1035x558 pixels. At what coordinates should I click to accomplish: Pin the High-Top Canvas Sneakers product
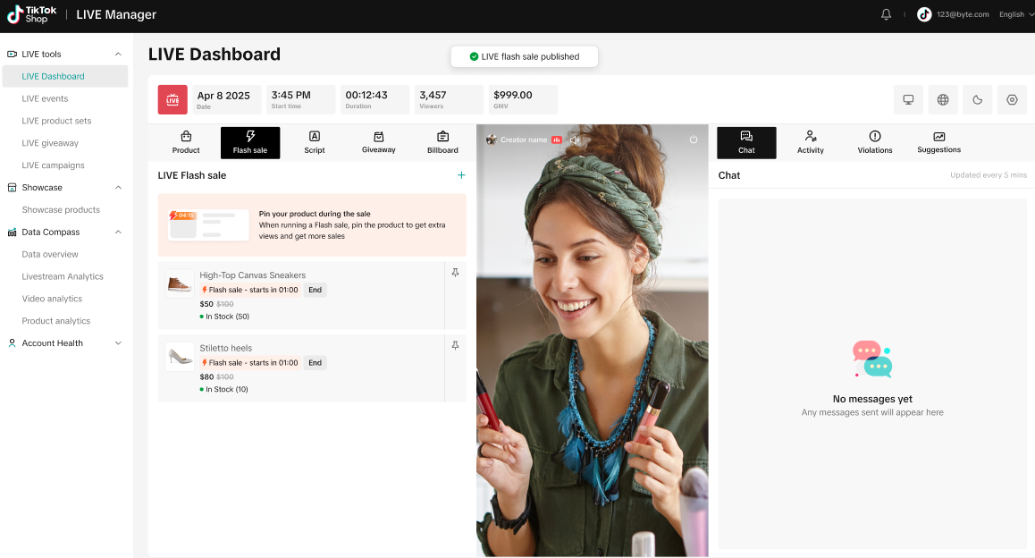click(x=455, y=273)
